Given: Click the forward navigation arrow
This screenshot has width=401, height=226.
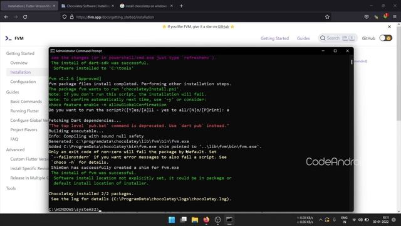Looking at the screenshot, I should coord(16,17).
